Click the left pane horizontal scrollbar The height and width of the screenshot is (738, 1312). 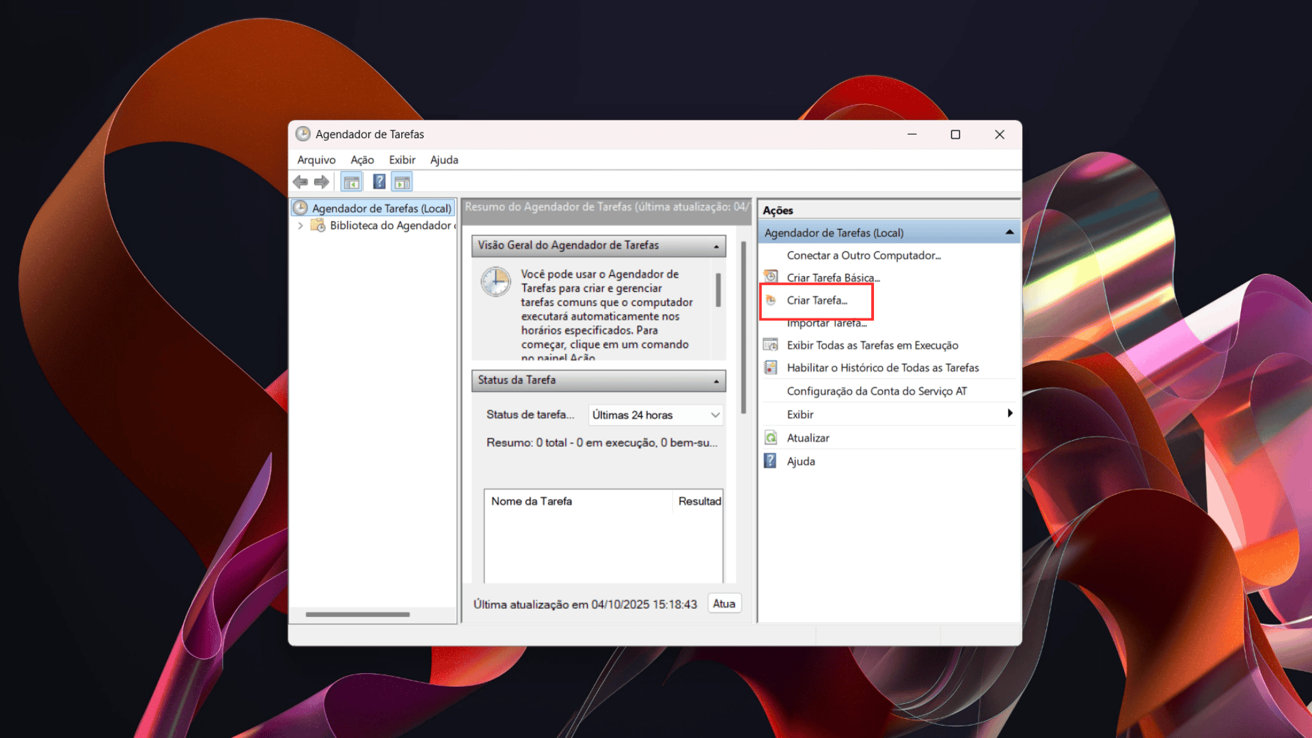pyautogui.click(x=357, y=614)
